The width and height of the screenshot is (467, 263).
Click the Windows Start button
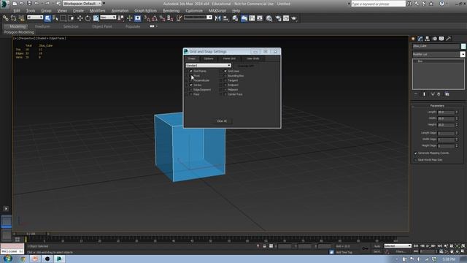pos(8,259)
